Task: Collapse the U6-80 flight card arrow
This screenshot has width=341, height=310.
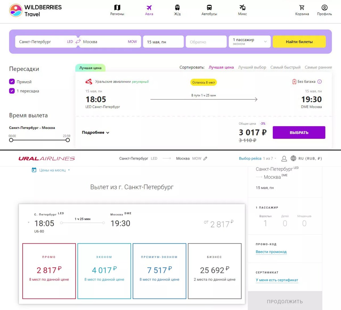Action: (x=29, y=222)
